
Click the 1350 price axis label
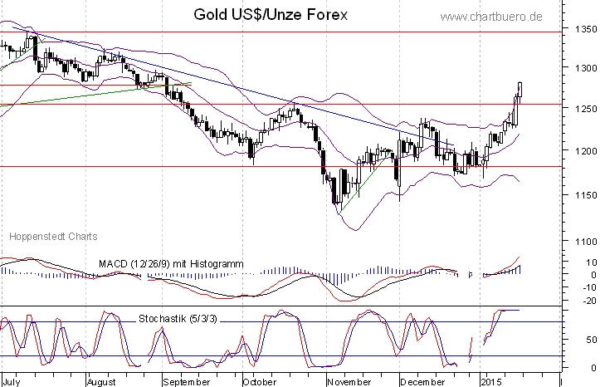tap(585, 29)
